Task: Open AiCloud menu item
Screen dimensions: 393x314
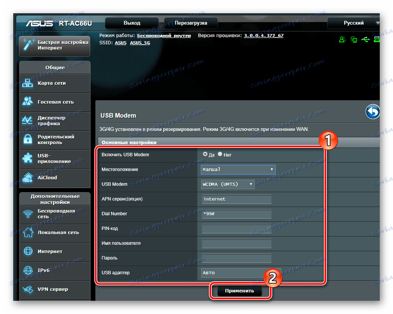Action: (55, 177)
